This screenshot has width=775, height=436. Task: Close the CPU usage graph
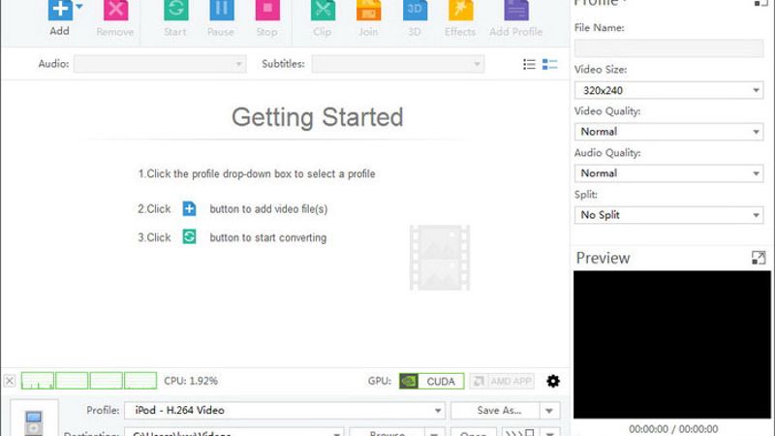tap(10, 381)
